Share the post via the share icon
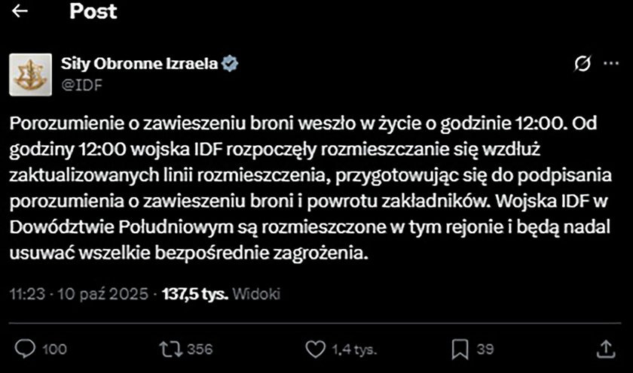Viewport: 633px width, 373px height. tap(605, 348)
